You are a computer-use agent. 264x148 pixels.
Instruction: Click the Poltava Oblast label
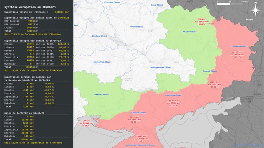pyautogui.click(x=136, y=27)
